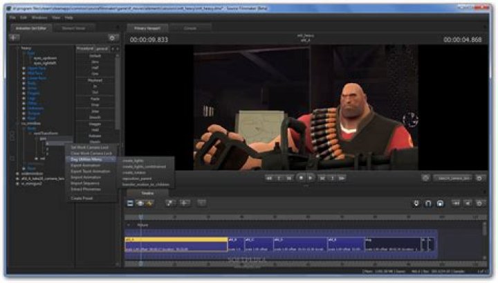Select the Motion Editor mode icon

(140, 203)
